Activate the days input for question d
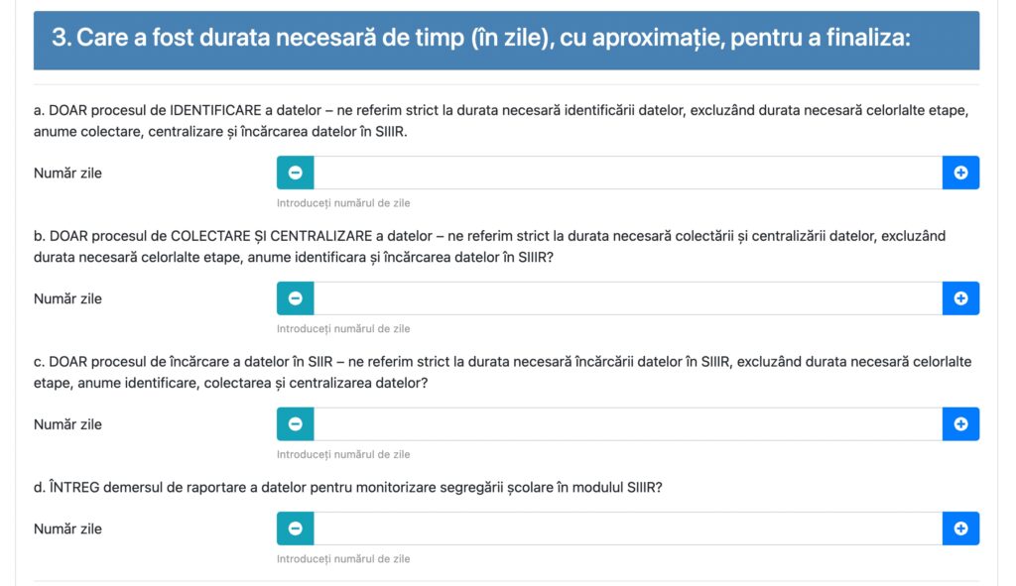 point(627,528)
